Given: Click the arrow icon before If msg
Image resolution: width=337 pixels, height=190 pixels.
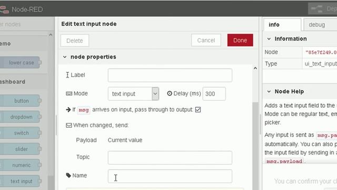Looking at the screenshot, I should coord(68,110).
